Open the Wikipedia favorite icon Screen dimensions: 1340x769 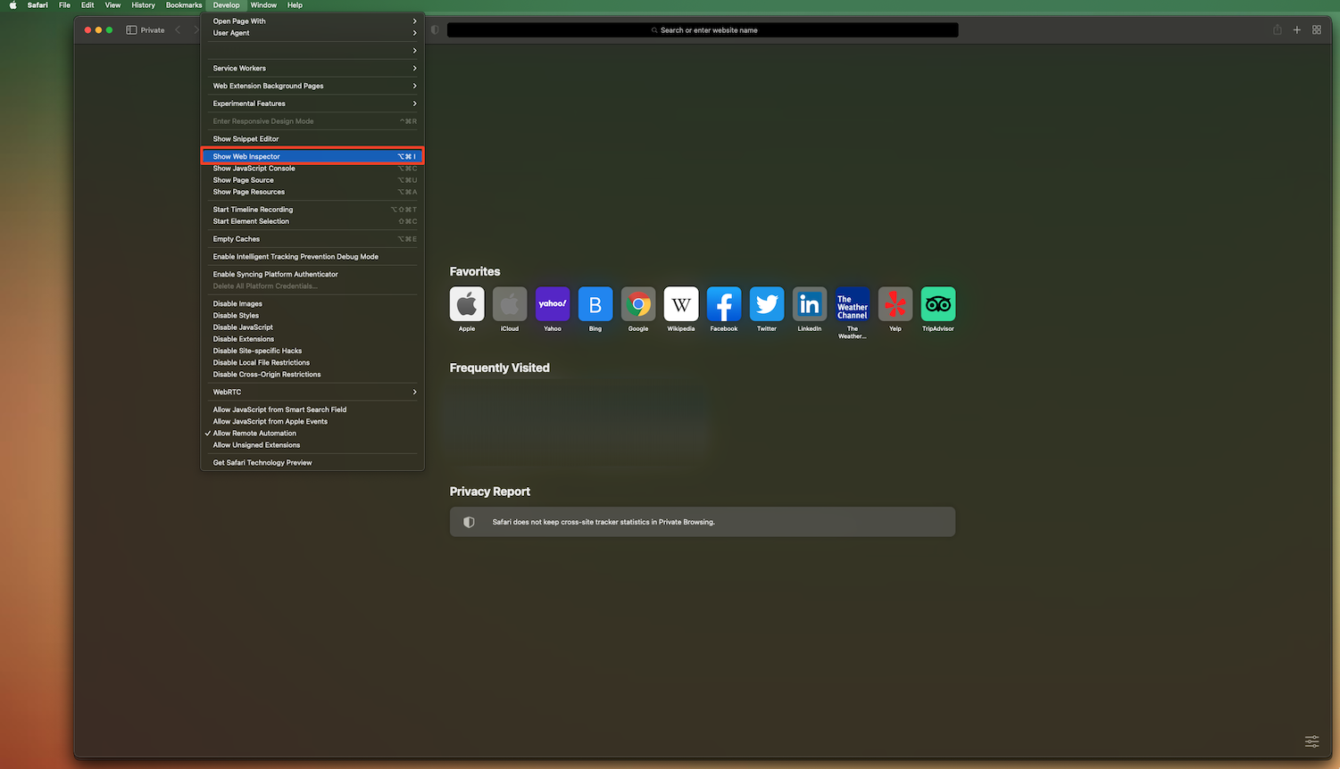click(680, 304)
